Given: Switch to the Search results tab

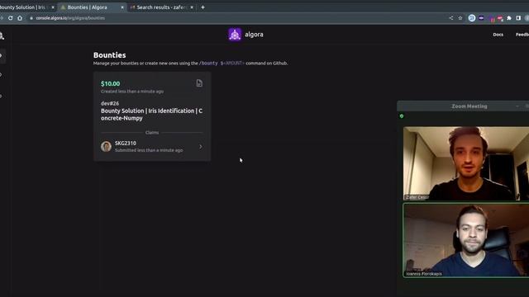Looking at the screenshot, I should click(162, 7).
